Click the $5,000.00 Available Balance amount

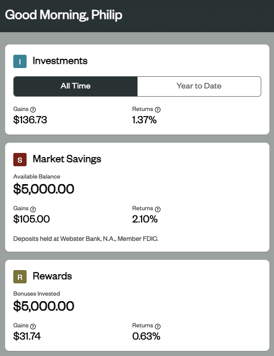[44, 189]
